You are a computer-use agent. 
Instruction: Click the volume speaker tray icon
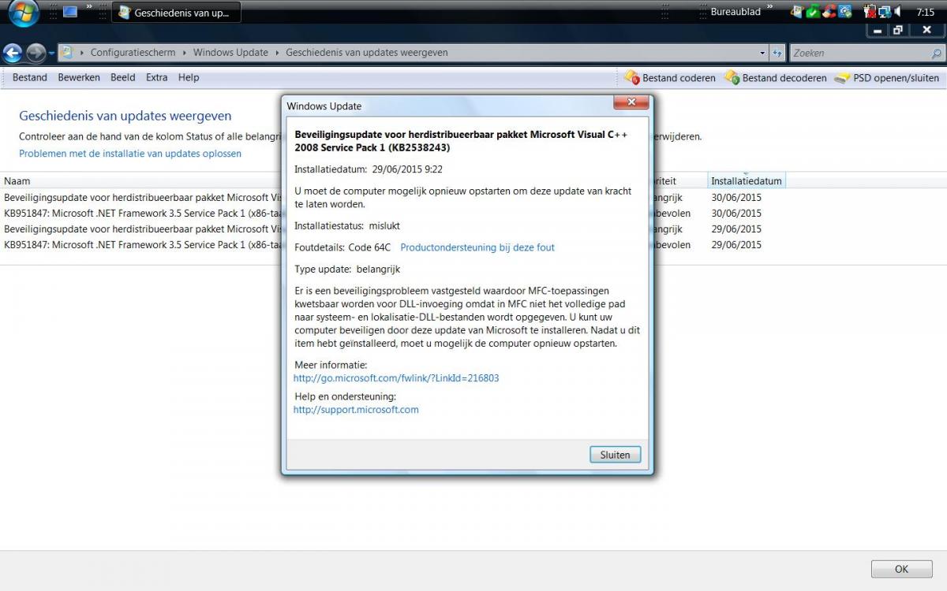point(898,12)
